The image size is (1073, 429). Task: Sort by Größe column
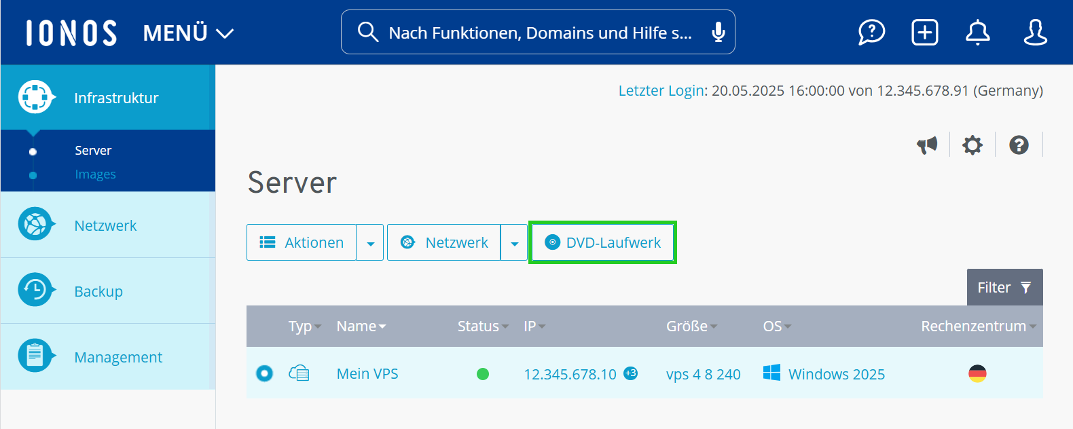[x=691, y=327]
